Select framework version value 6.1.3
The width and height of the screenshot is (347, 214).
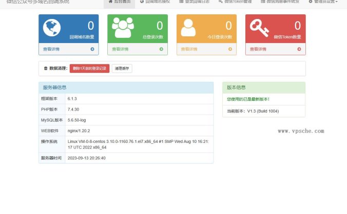[x=72, y=99]
